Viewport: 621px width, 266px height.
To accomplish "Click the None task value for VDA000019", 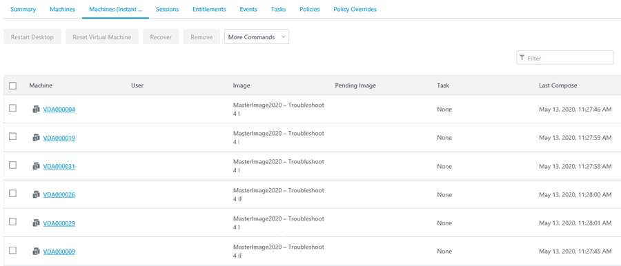I will pos(444,138).
